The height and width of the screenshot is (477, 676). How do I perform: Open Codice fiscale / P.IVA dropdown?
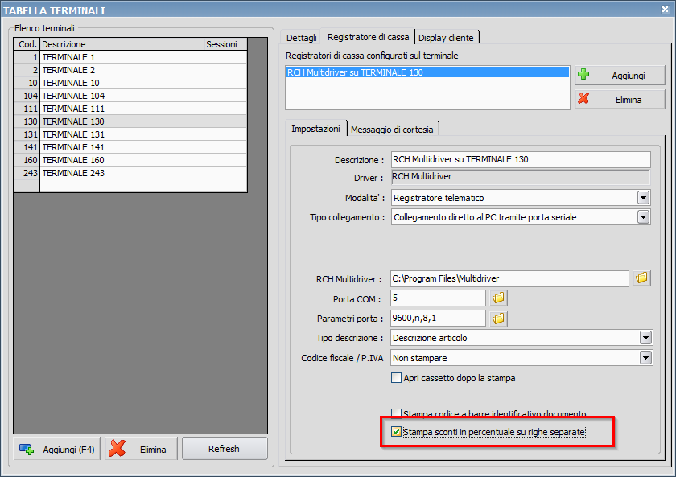pos(645,358)
